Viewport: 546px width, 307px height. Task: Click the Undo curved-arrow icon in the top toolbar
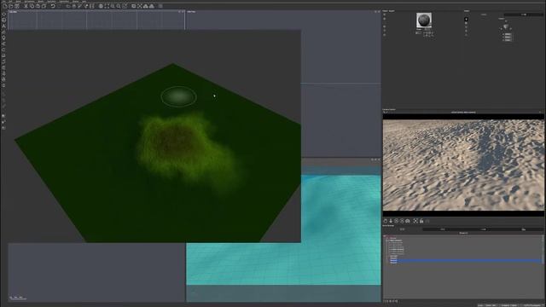click(x=53, y=6)
